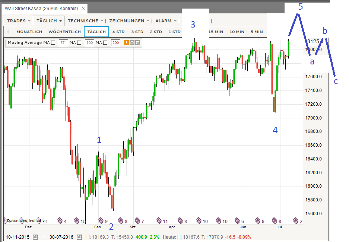The width and height of the screenshot is (349, 242).
Task: Open the end date calendar picker
Action: tap(79, 237)
